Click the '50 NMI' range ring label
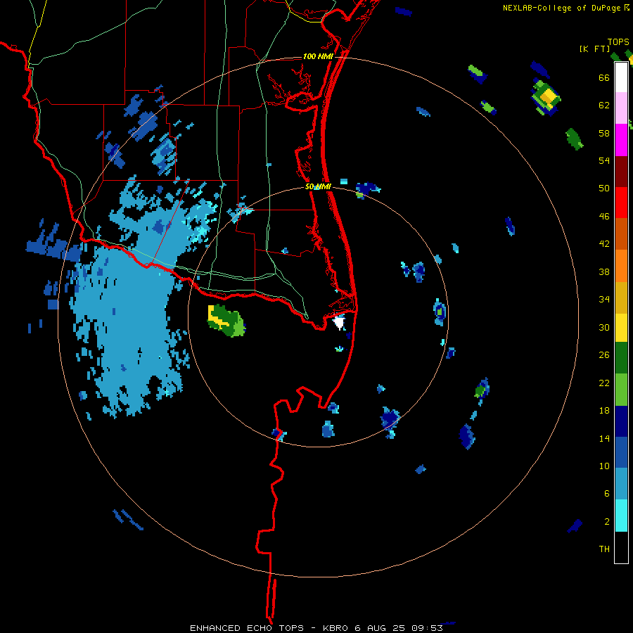 click(x=318, y=186)
